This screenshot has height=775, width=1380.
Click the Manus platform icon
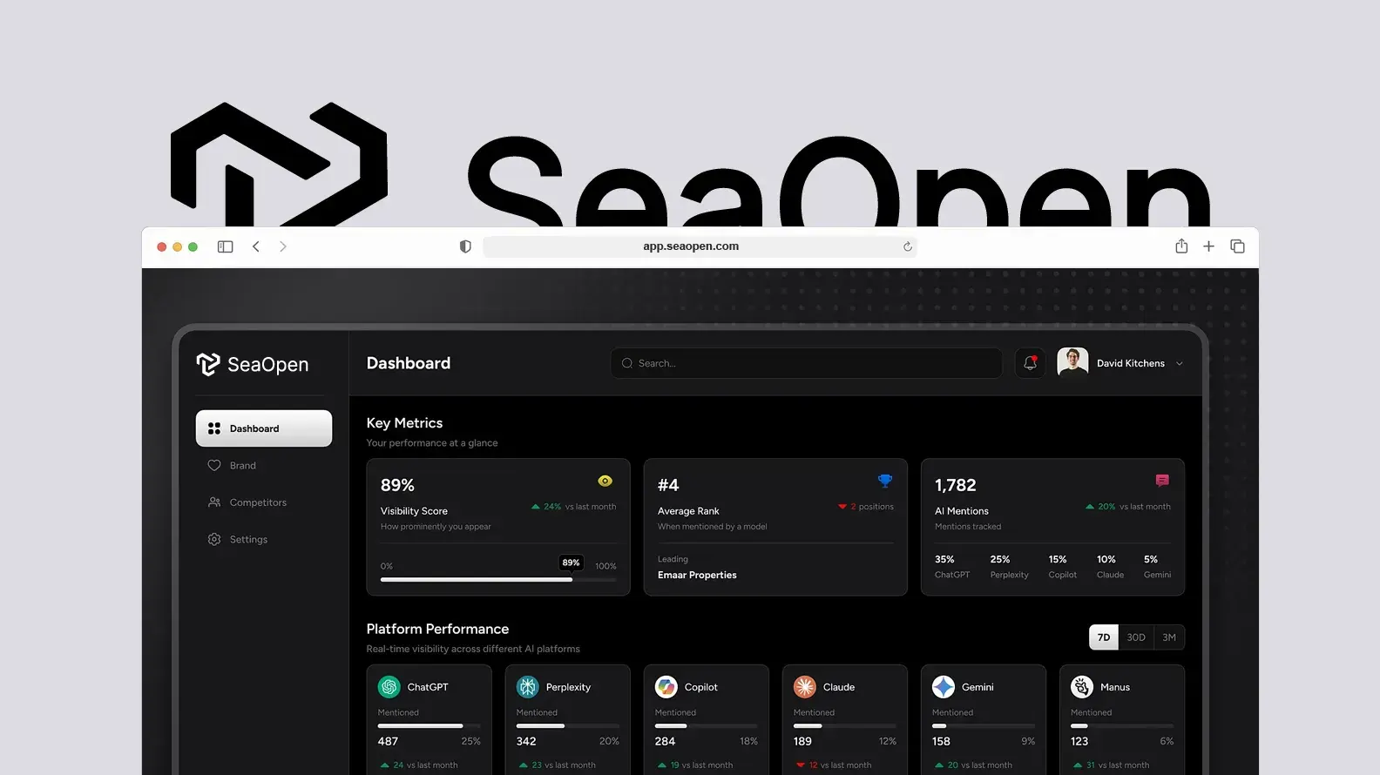pos(1082,687)
